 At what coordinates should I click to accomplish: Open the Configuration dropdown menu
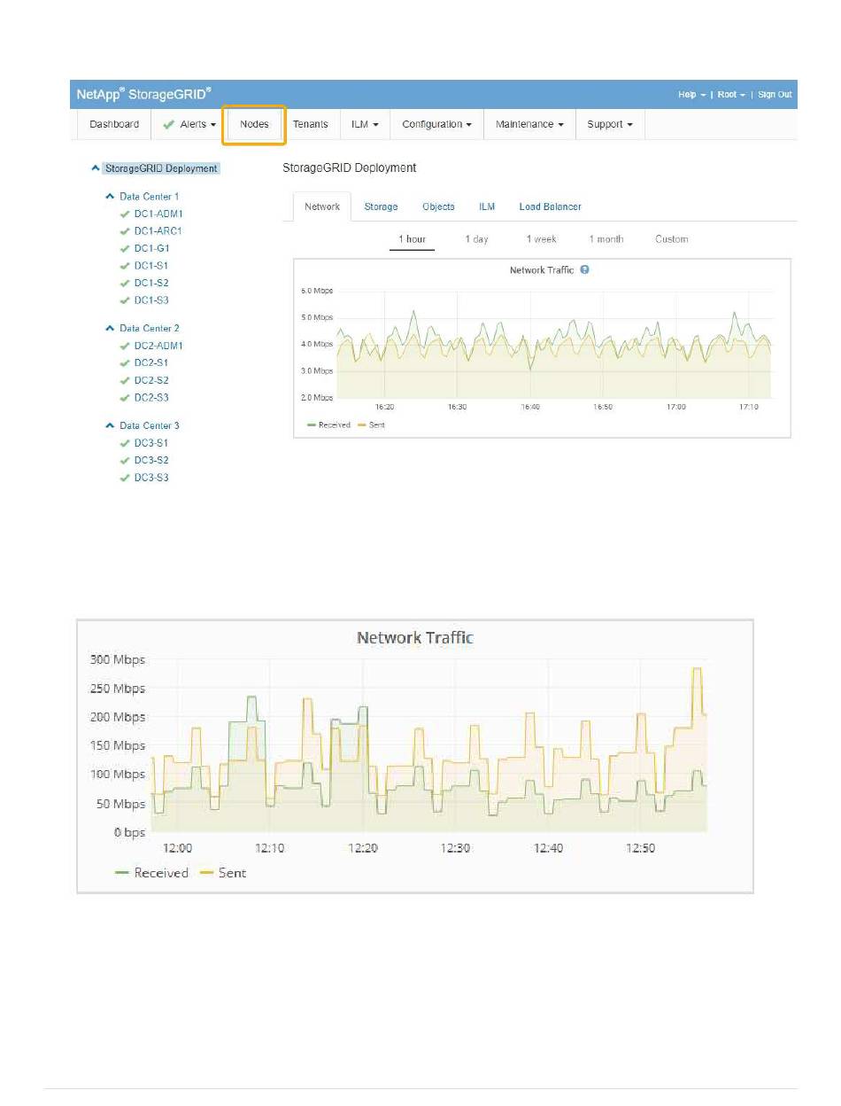point(436,125)
